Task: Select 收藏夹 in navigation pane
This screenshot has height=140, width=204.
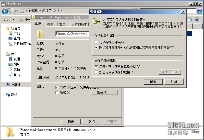Action: [16, 28]
